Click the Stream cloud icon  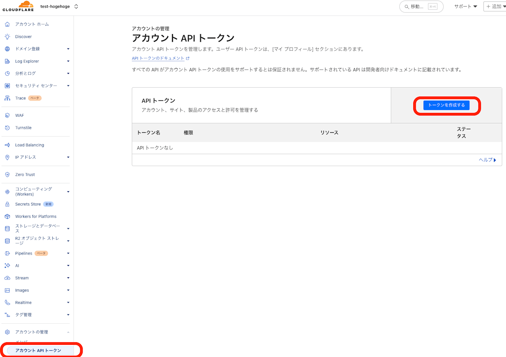7,278
